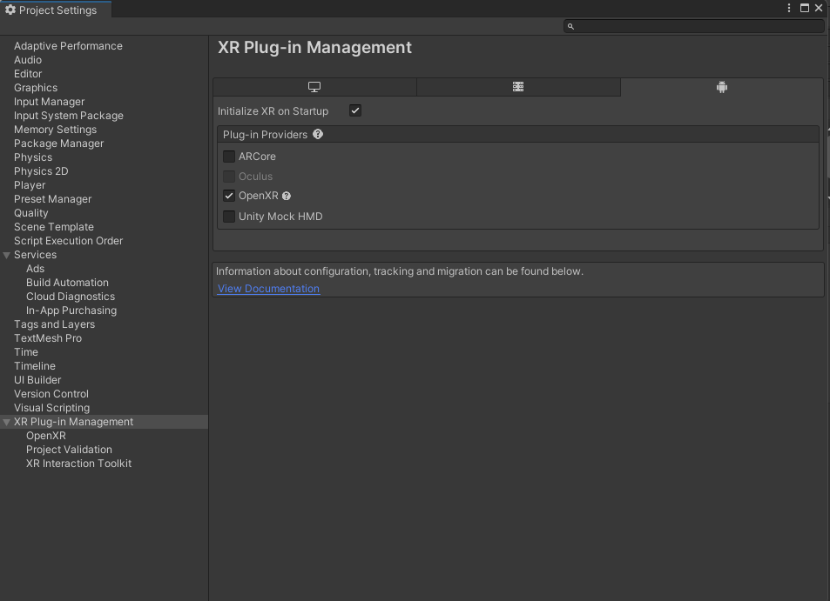Image resolution: width=830 pixels, height=601 pixels.
Task: Click the OpenXR help icon
Action: [287, 197]
